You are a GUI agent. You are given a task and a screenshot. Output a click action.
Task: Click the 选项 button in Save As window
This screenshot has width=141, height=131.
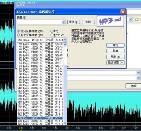point(134,86)
